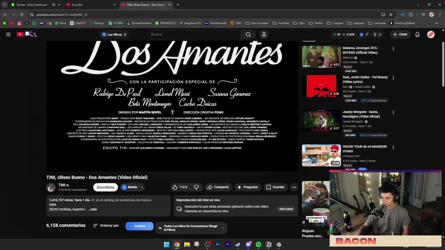Click the vidIQ icon in the header stats

(361, 34)
